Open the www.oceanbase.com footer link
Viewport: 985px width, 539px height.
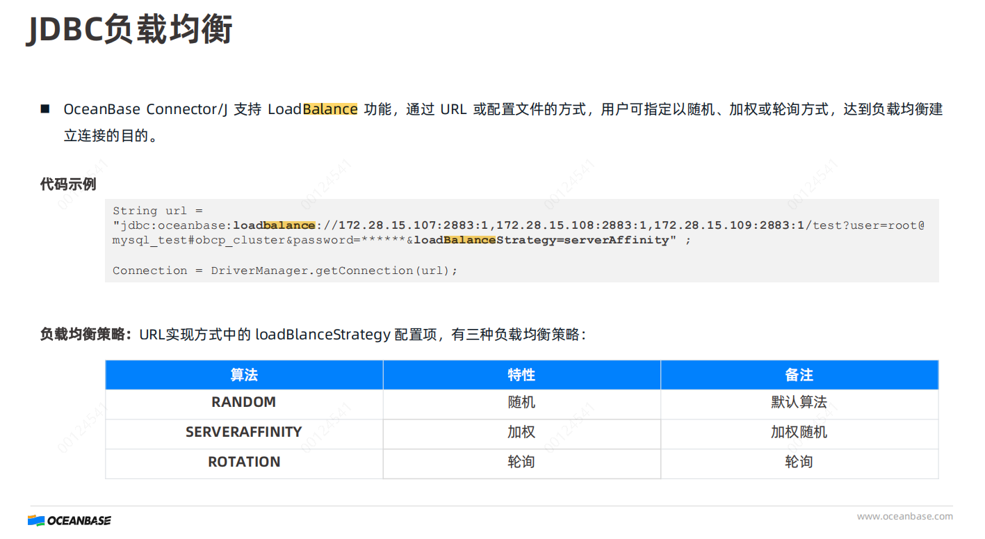(x=904, y=516)
